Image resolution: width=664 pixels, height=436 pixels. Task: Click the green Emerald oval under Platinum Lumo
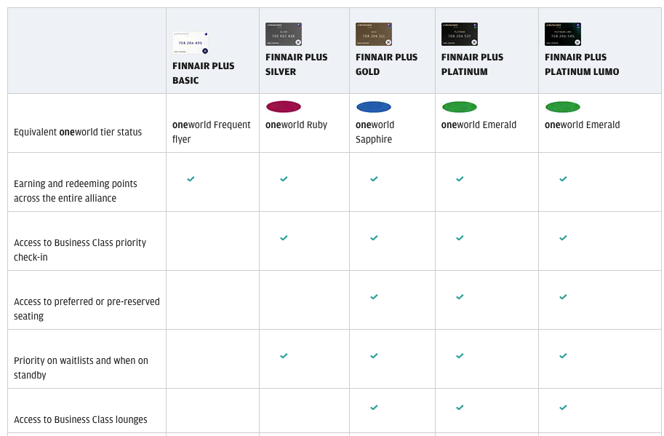(563, 107)
